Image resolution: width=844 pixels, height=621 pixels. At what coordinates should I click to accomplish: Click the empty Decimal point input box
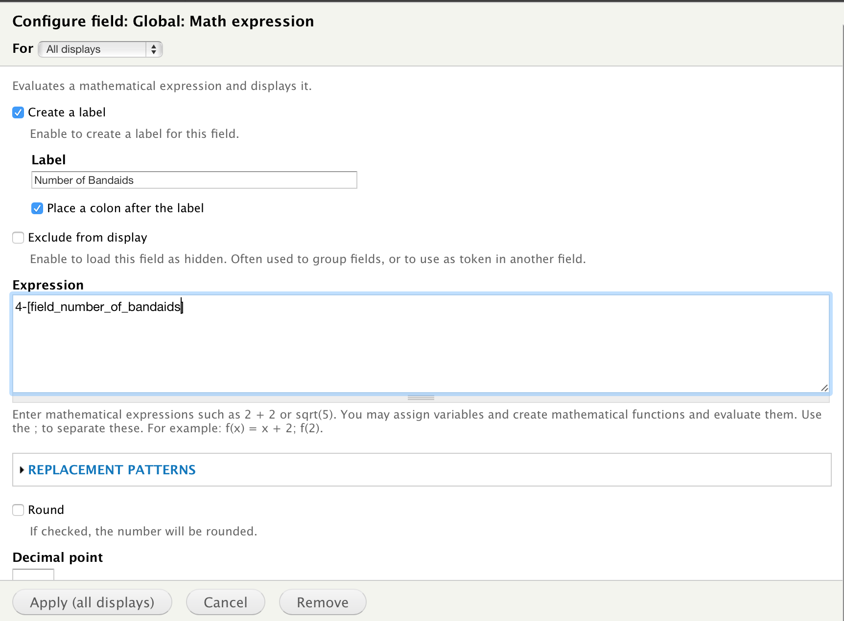(x=33, y=576)
